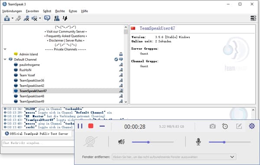Viewport: 260px width, 165px height.
Task: Select user paulinhogame
Action: click(x=29, y=65)
